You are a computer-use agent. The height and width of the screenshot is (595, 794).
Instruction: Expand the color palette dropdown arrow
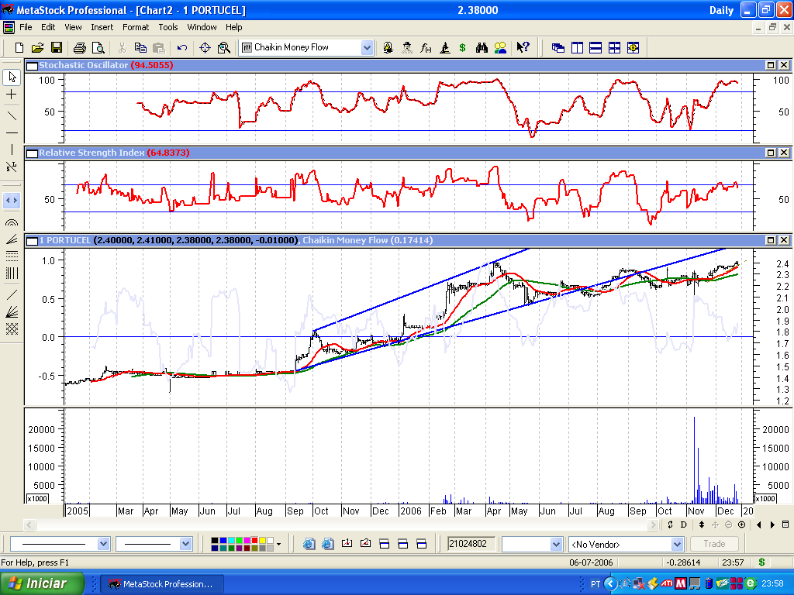click(x=278, y=544)
